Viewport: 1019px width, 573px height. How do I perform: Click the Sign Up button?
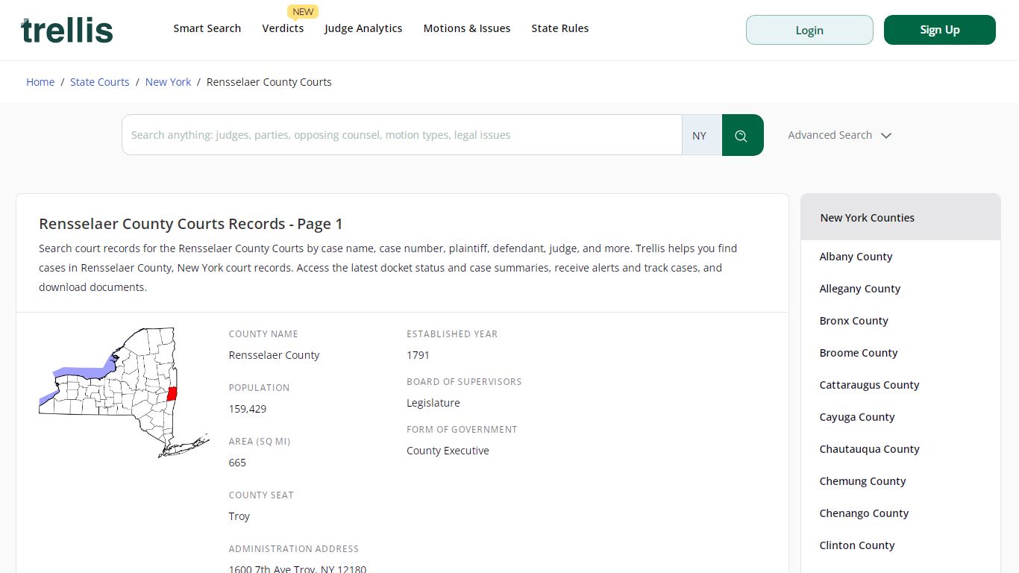[940, 30]
